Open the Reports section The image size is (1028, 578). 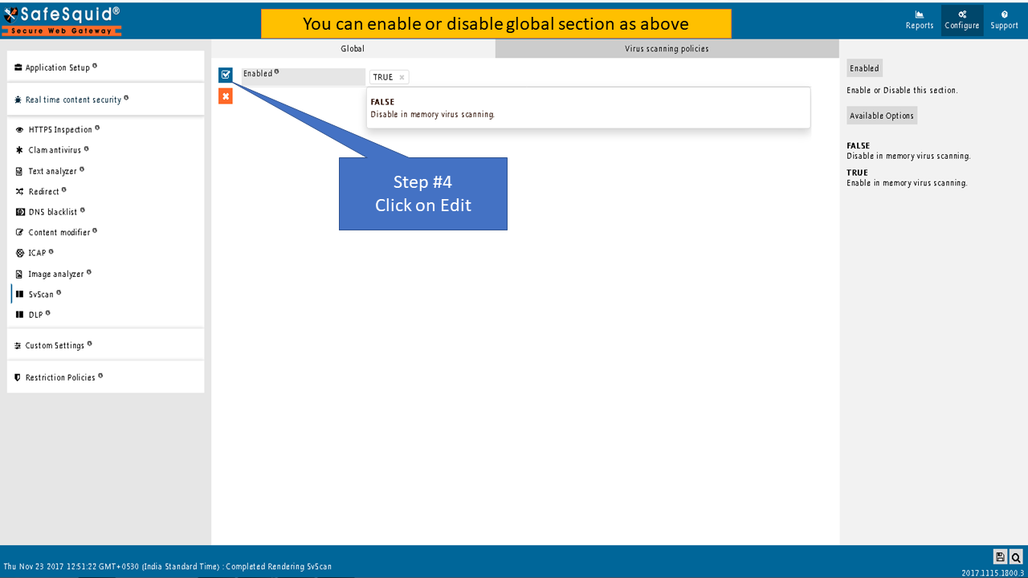(x=920, y=20)
